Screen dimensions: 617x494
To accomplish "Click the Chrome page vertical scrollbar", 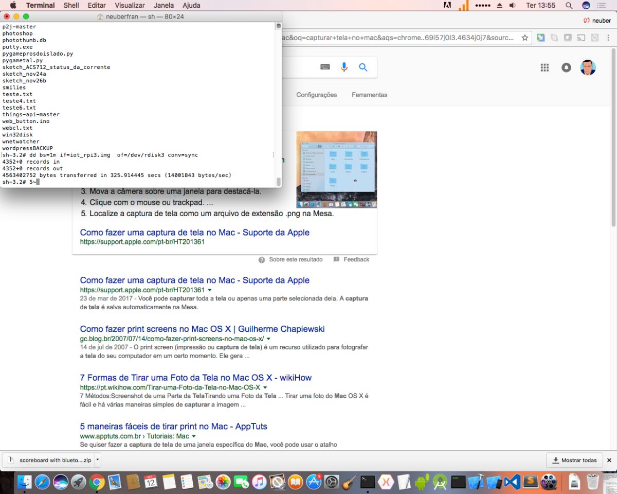I will click(613, 137).
